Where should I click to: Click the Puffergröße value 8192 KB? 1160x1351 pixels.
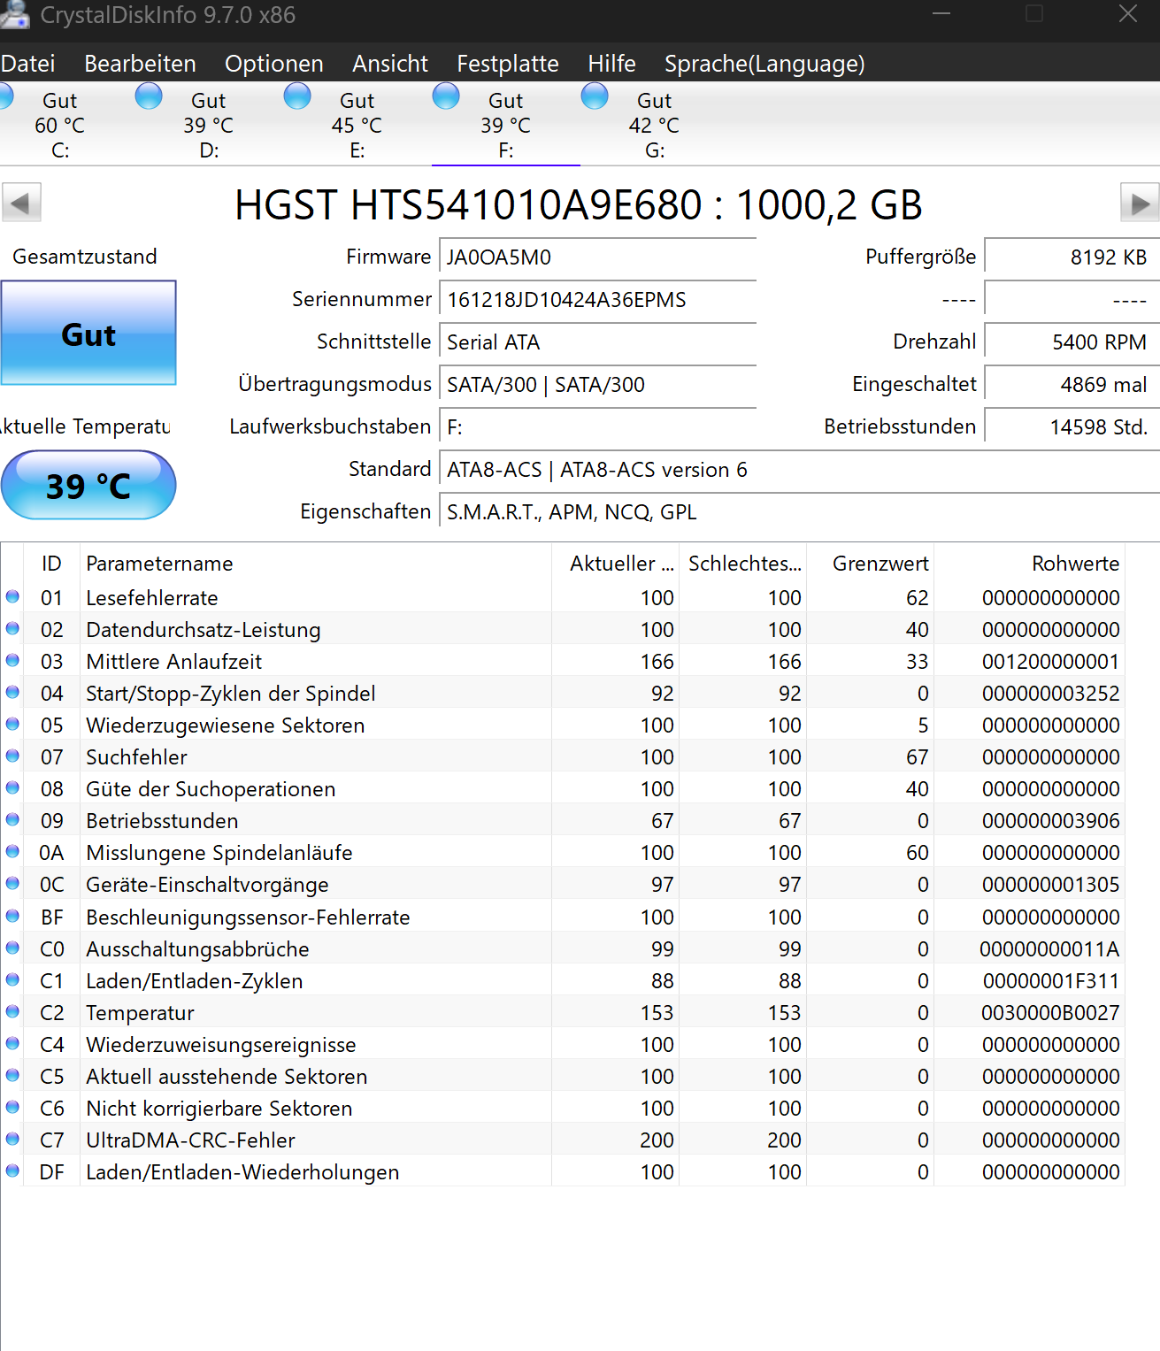tap(1072, 257)
